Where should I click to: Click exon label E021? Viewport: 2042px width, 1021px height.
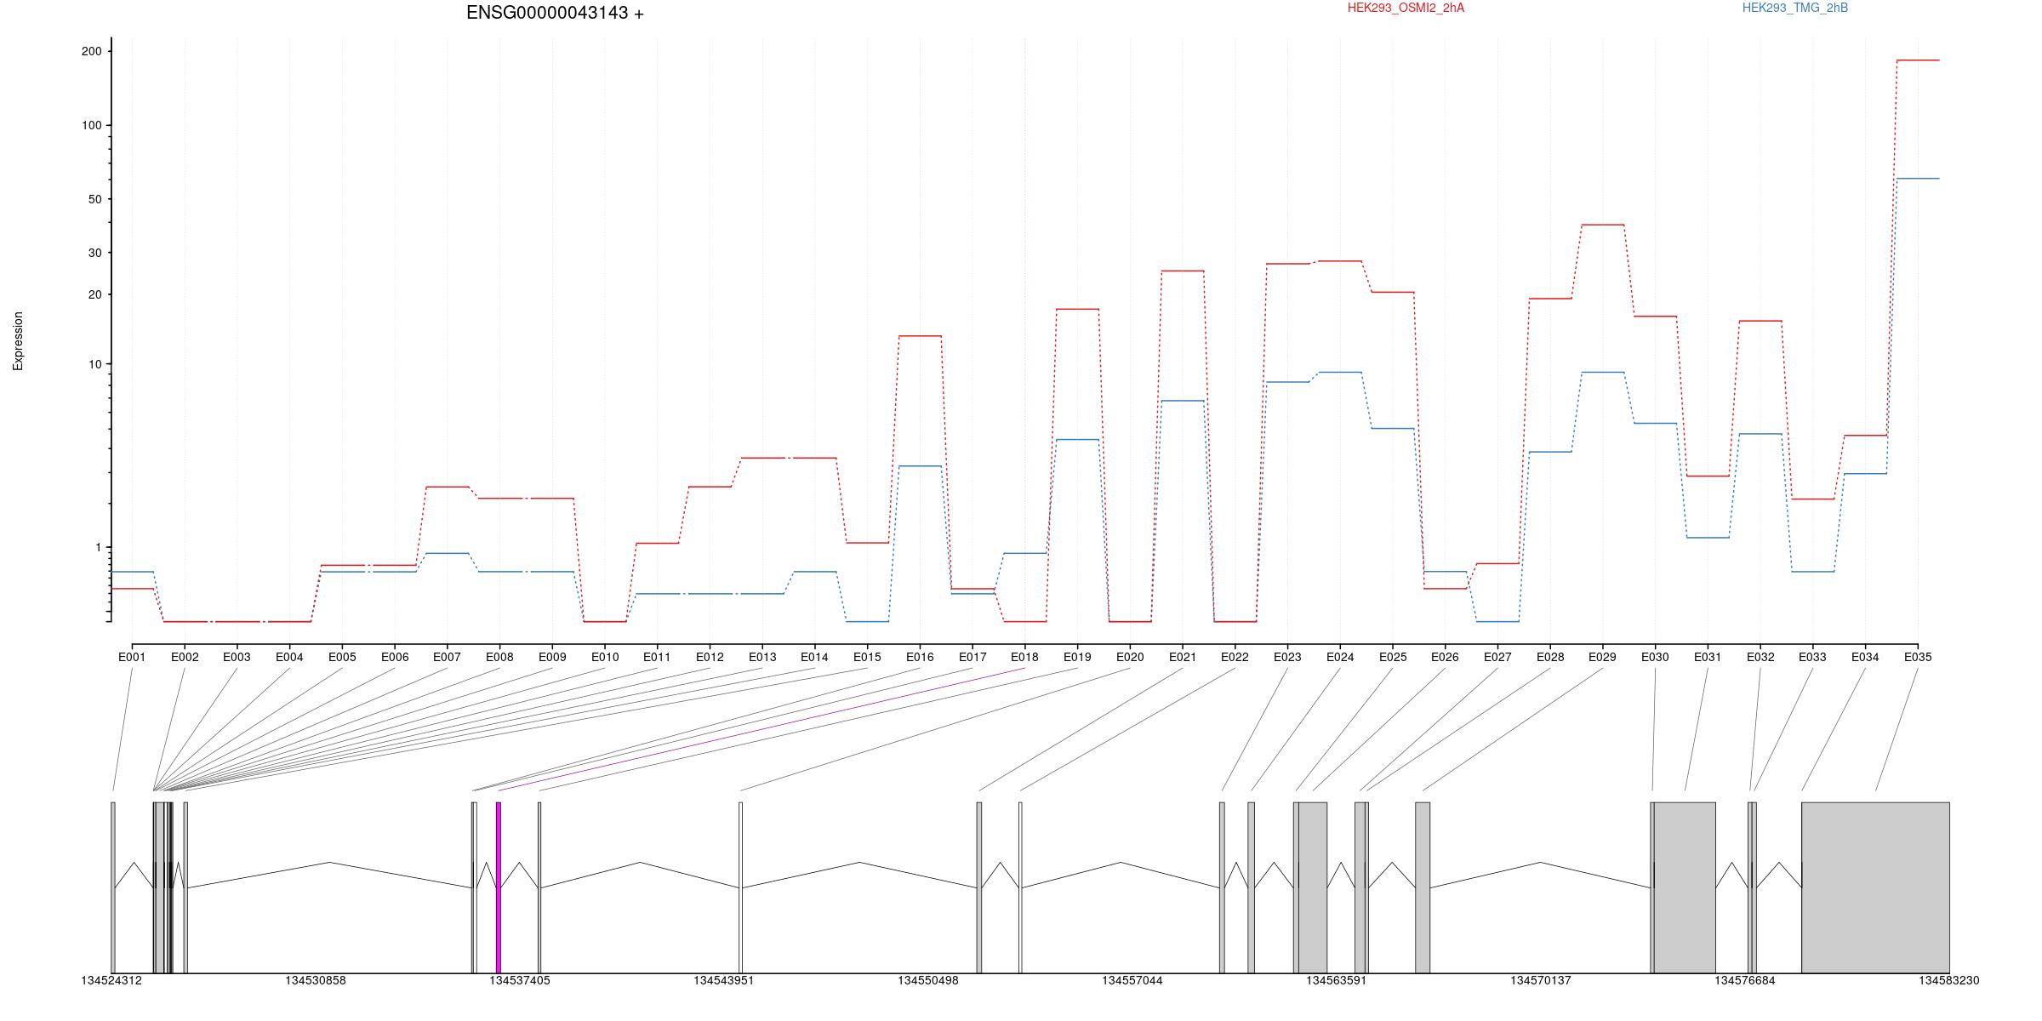click(1183, 657)
